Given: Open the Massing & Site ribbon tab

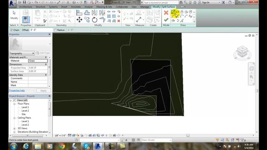Looking at the screenshot, I should click(104, 7).
